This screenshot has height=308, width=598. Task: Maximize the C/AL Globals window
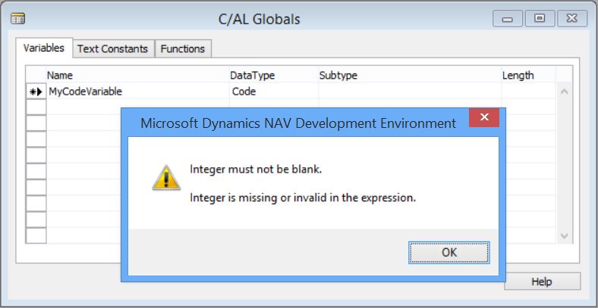(x=540, y=19)
